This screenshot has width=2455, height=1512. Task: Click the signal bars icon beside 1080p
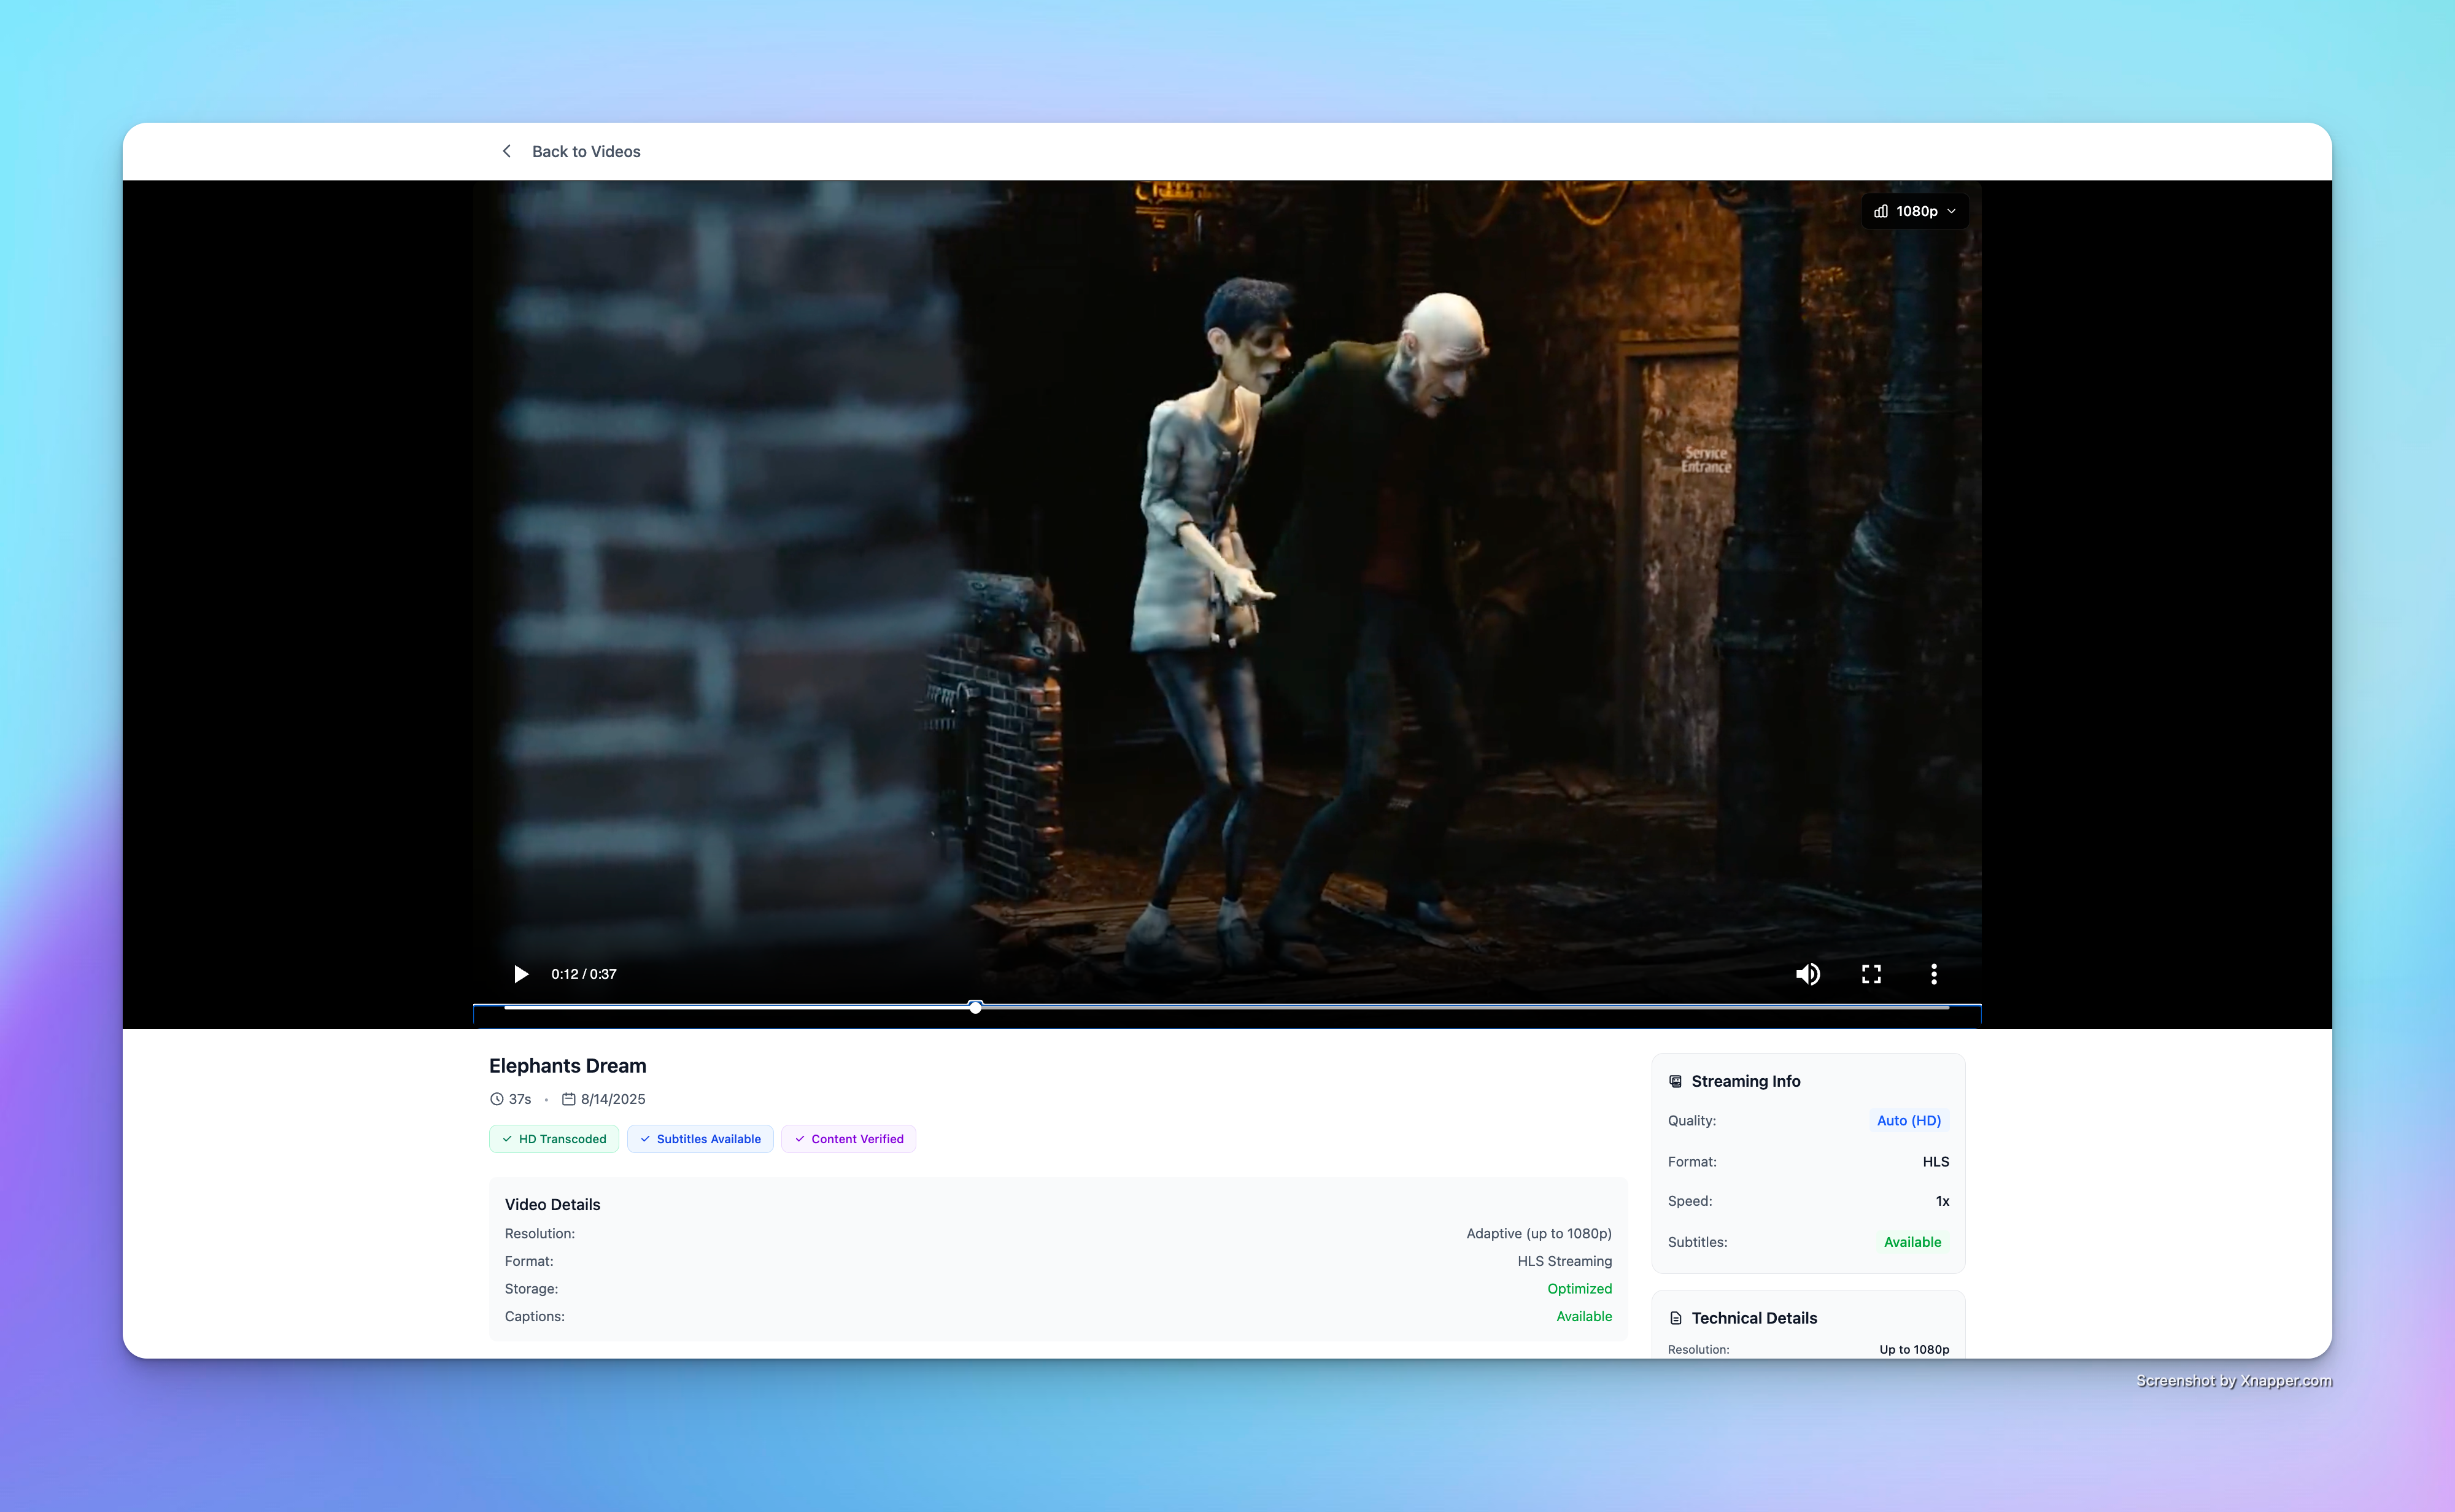coord(1881,211)
